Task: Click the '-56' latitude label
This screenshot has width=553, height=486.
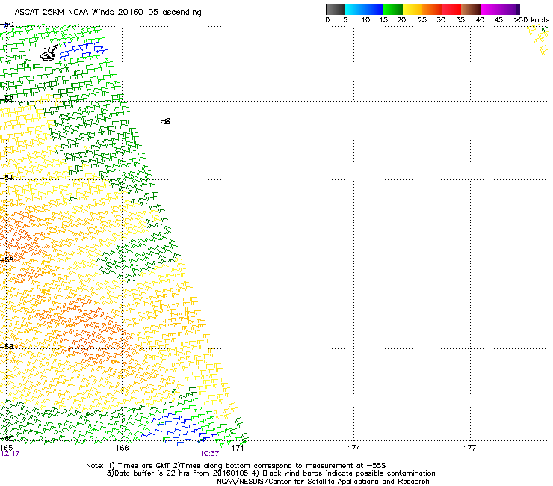Action: [7, 259]
